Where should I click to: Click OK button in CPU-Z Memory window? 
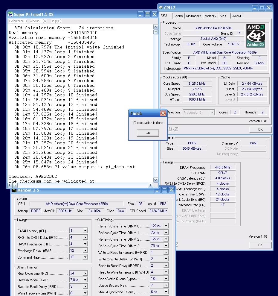(x=260, y=245)
